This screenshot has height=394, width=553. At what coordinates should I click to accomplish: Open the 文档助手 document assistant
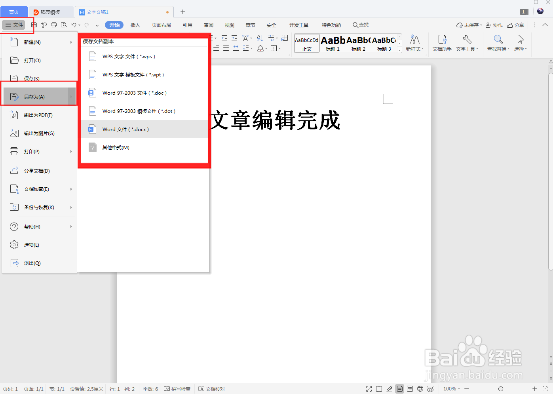(441, 43)
